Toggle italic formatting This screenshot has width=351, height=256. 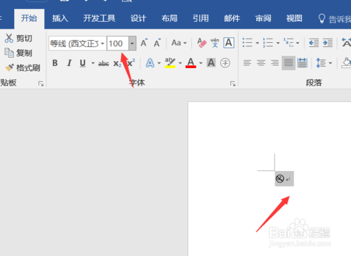[x=69, y=63]
